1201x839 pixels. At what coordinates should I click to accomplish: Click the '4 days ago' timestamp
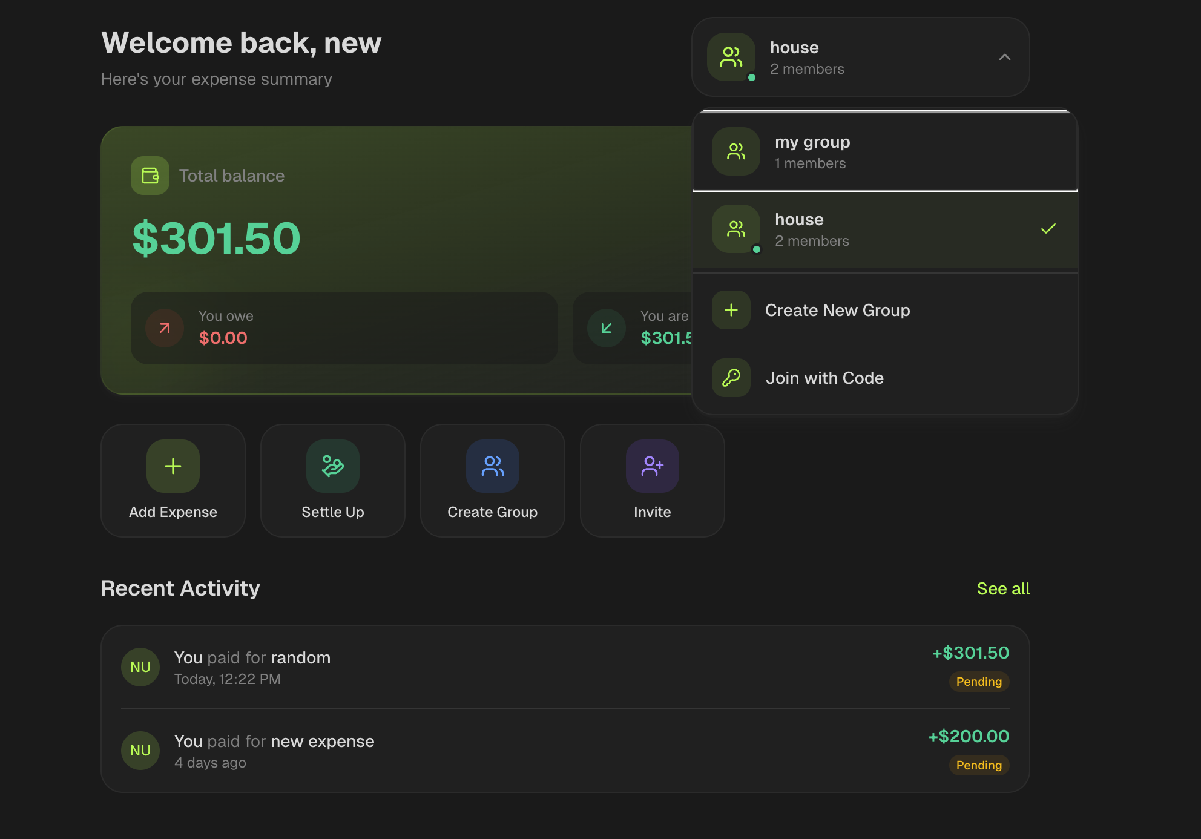coord(210,763)
